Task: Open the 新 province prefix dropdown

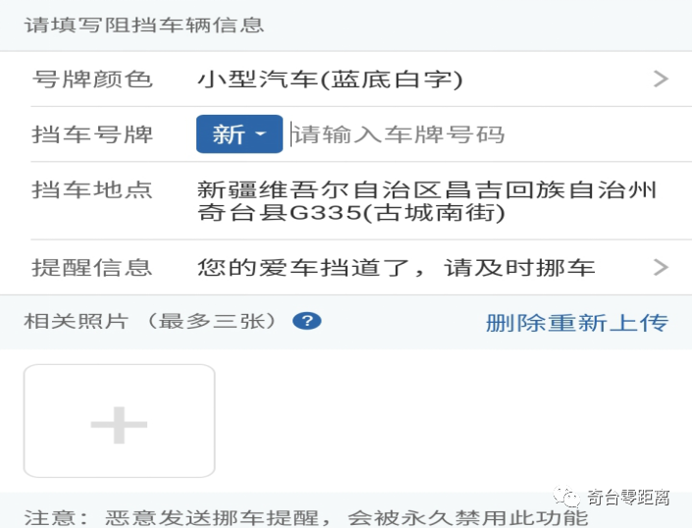Action: coord(240,134)
